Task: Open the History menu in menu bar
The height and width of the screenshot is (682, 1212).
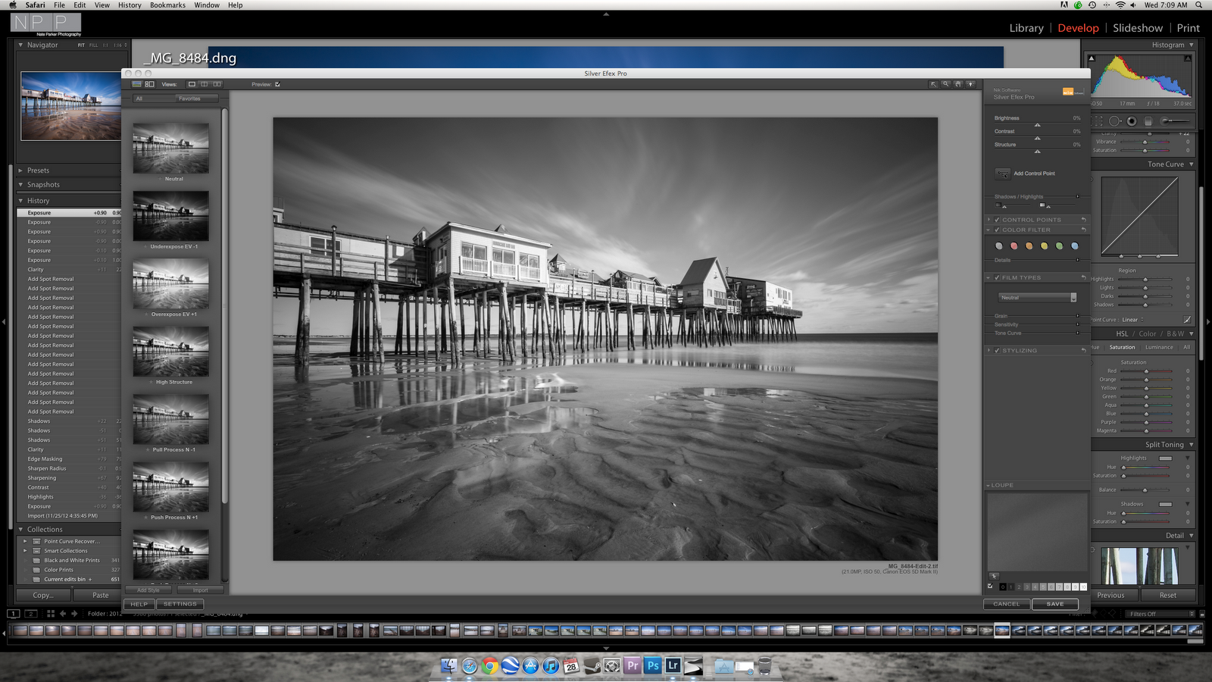Action: point(130,5)
